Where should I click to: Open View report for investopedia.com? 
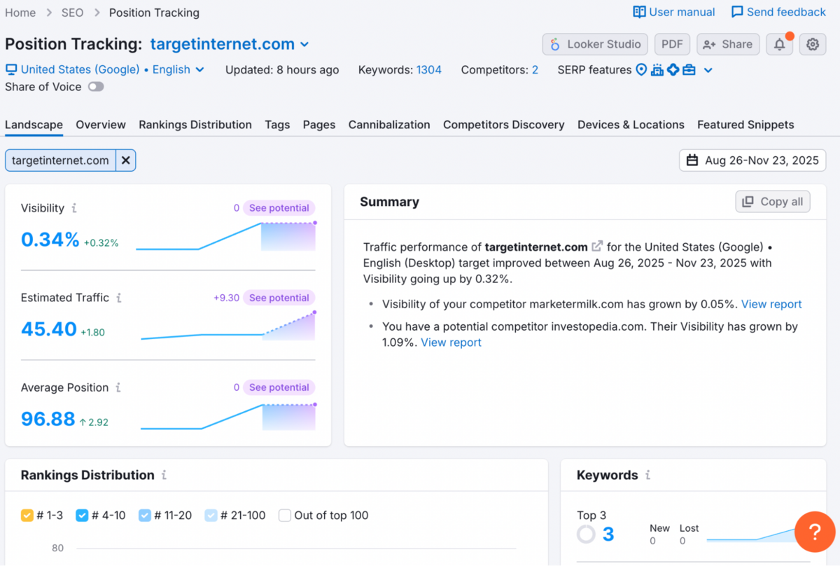coord(451,343)
